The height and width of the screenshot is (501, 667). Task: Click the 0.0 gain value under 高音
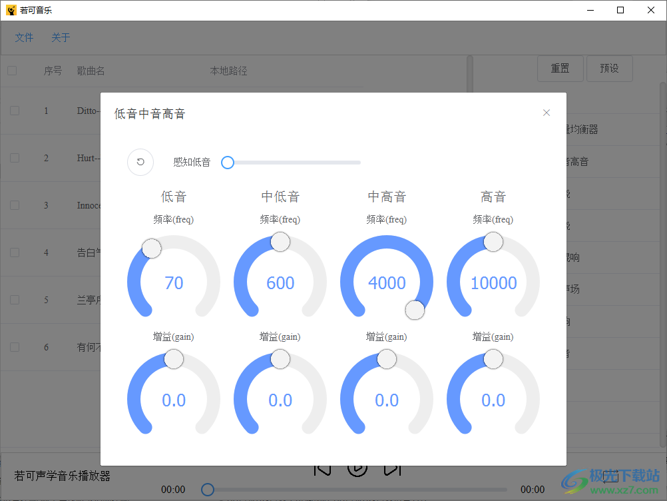pyautogui.click(x=493, y=400)
